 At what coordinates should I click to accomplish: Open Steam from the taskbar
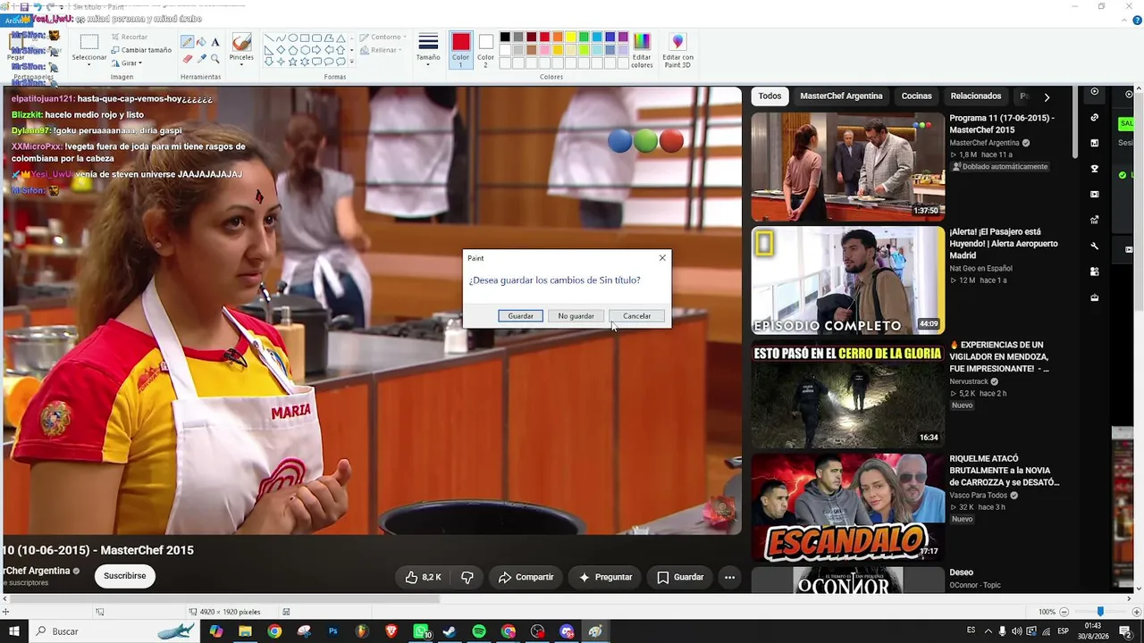450,631
